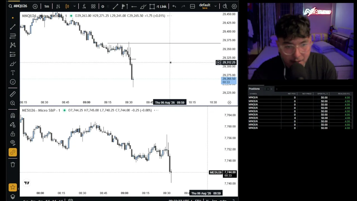Screen dimensions: 357x201
Task: Open the Fibonacci retracement tools
Action: tap(13, 36)
